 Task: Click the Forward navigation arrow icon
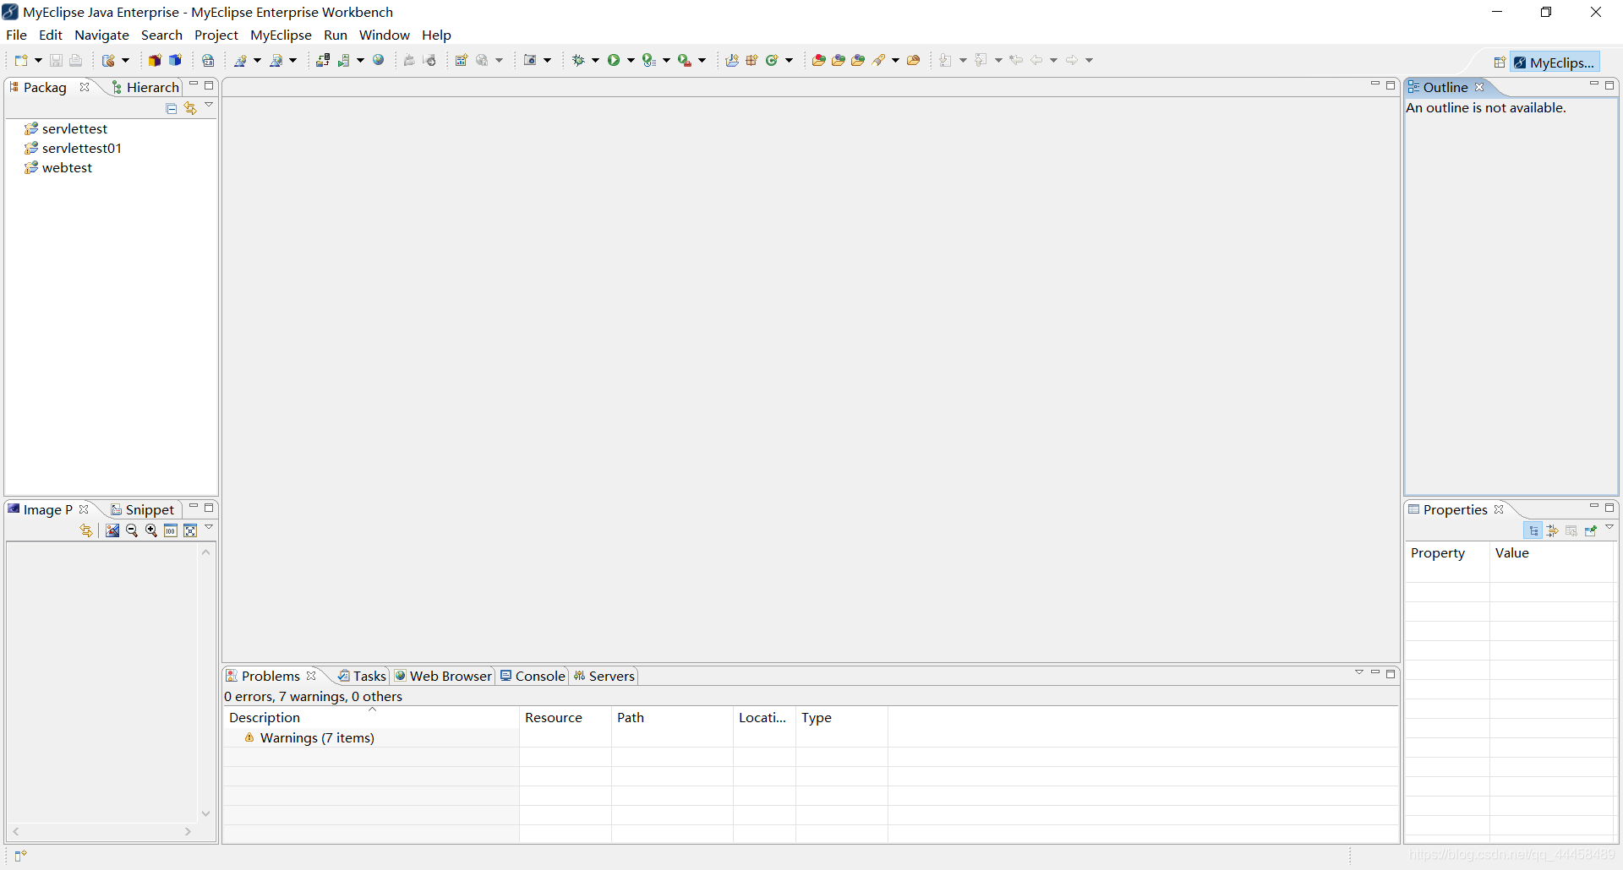coord(1072,60)
